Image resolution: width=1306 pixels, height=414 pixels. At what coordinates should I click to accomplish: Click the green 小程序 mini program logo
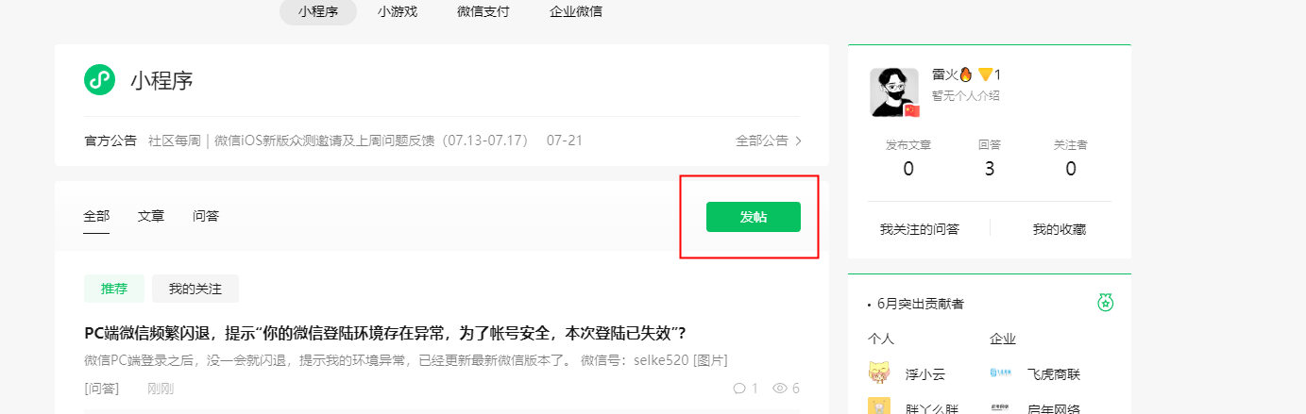click(99, 80)
